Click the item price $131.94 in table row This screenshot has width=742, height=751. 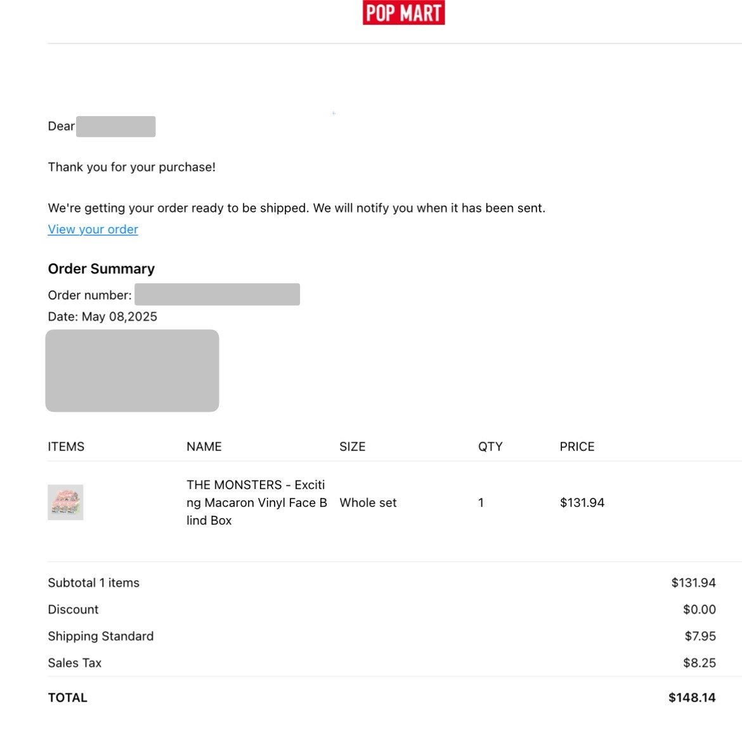point(582,502)
